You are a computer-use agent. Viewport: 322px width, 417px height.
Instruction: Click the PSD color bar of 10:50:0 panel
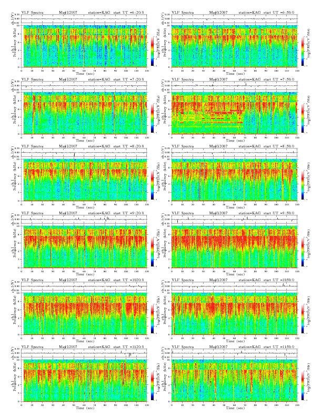click(x=303, y=319)
